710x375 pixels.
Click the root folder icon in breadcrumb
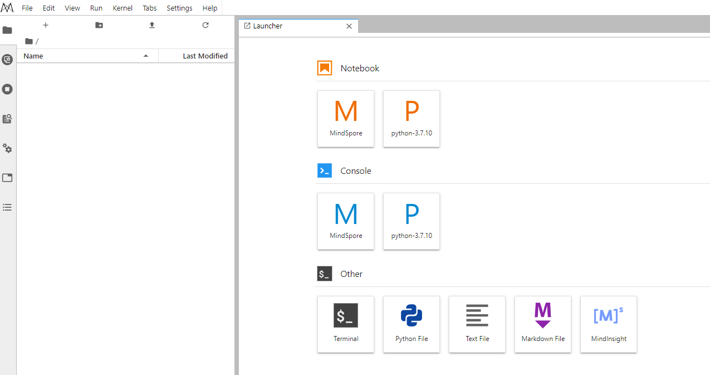pos(29,41)
